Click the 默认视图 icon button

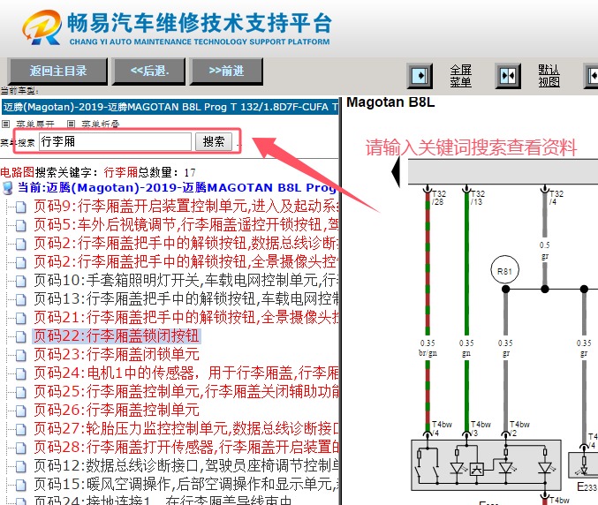[508, 75]
